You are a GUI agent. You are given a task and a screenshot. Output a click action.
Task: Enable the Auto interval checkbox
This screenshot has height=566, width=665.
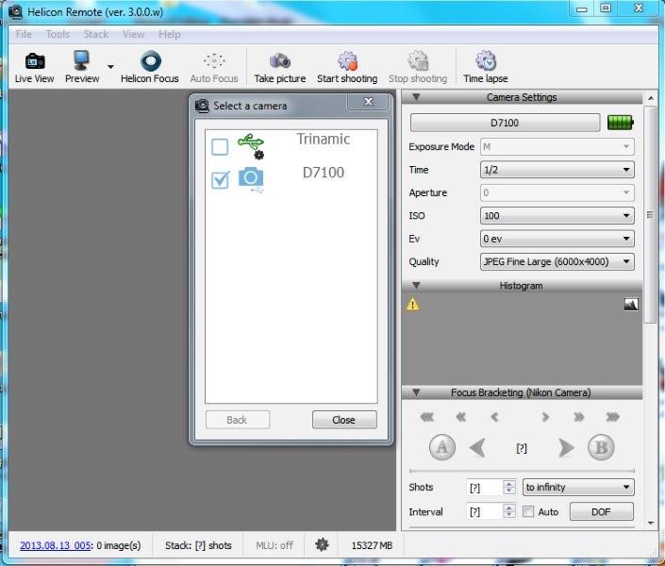pyautogui.click(x=528, y=511)
